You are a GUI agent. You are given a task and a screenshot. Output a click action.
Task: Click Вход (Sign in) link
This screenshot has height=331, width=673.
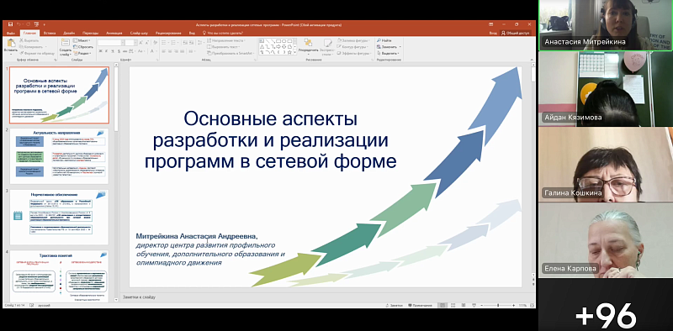coord(493,33)
